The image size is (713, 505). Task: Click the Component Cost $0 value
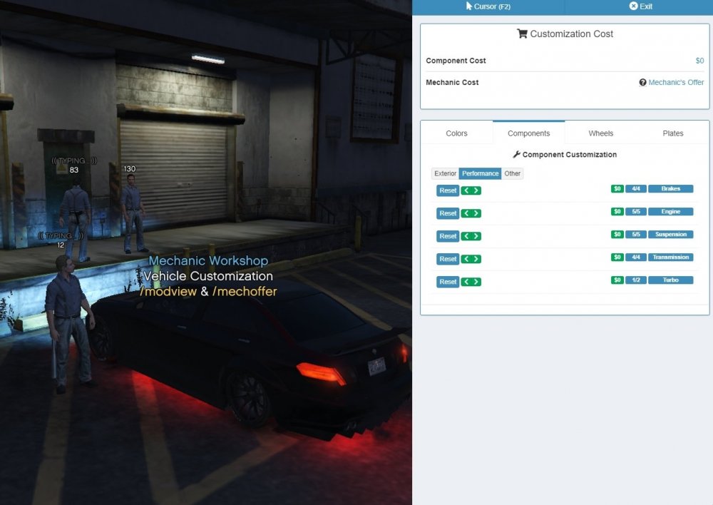(699, 61)
